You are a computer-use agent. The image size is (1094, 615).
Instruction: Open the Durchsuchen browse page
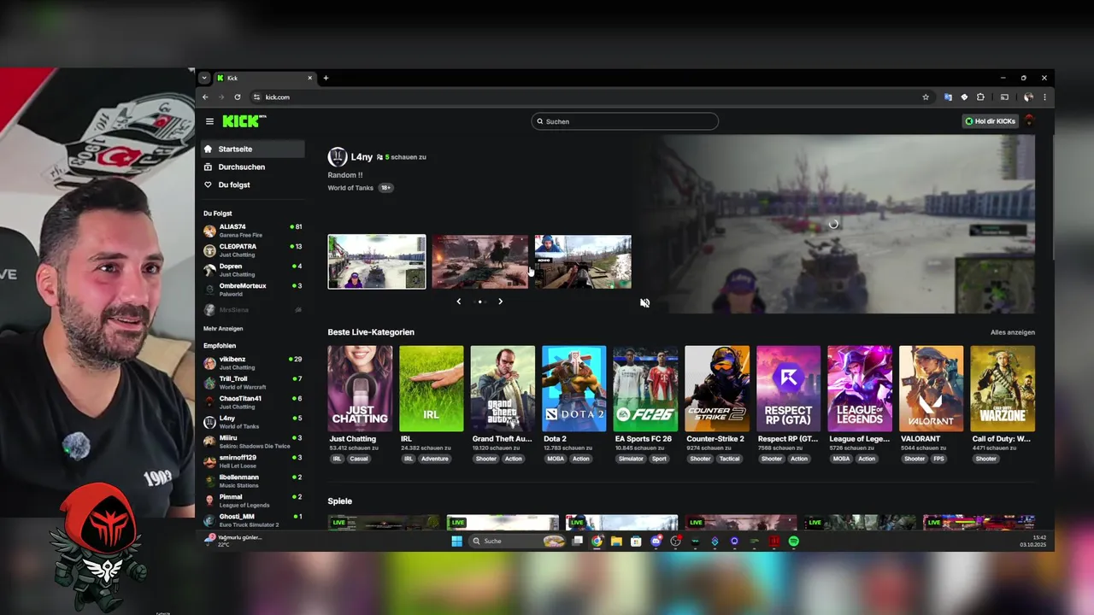coord(252,167)
